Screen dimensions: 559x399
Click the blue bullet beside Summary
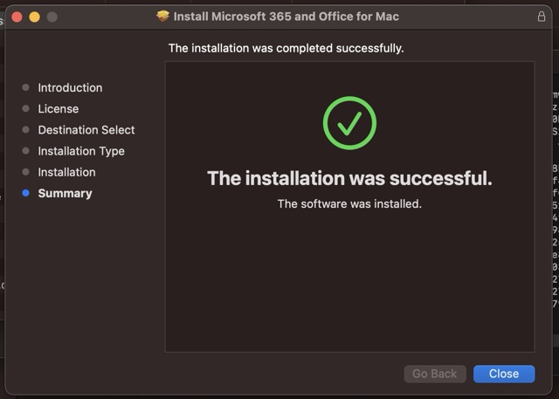click(25, 193)
